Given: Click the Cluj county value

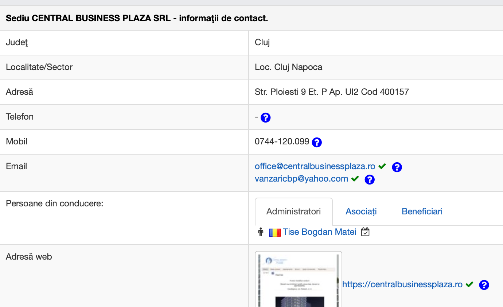Looking at the screenshot, I should pyautogui.click(x=262, y=42).
